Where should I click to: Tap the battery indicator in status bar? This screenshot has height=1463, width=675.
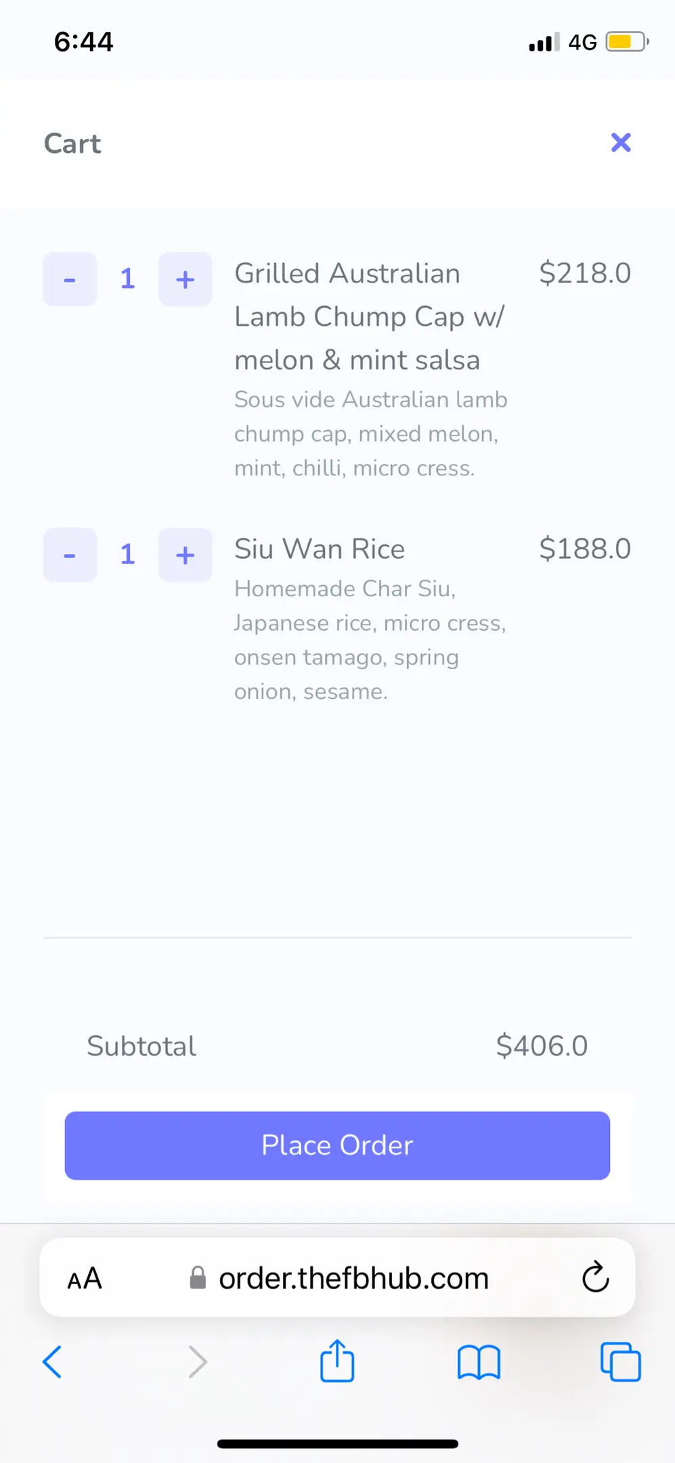(626, 42)
